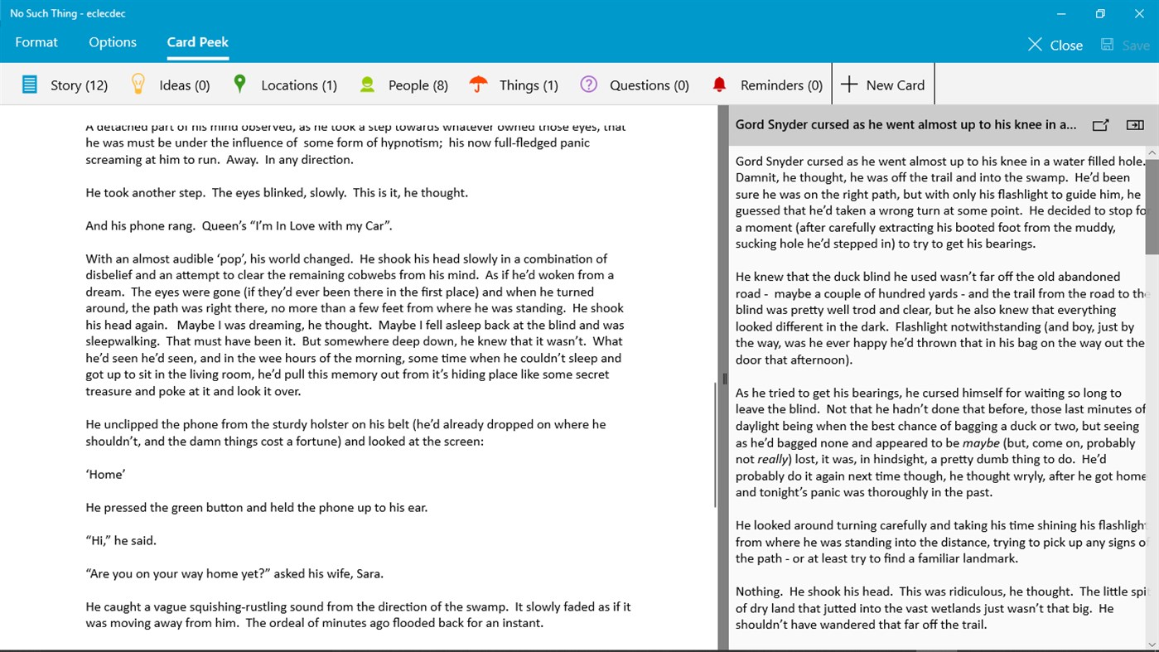Click the plus icon for New Card
Viewport: 1159px width, 652px height.
849,84
